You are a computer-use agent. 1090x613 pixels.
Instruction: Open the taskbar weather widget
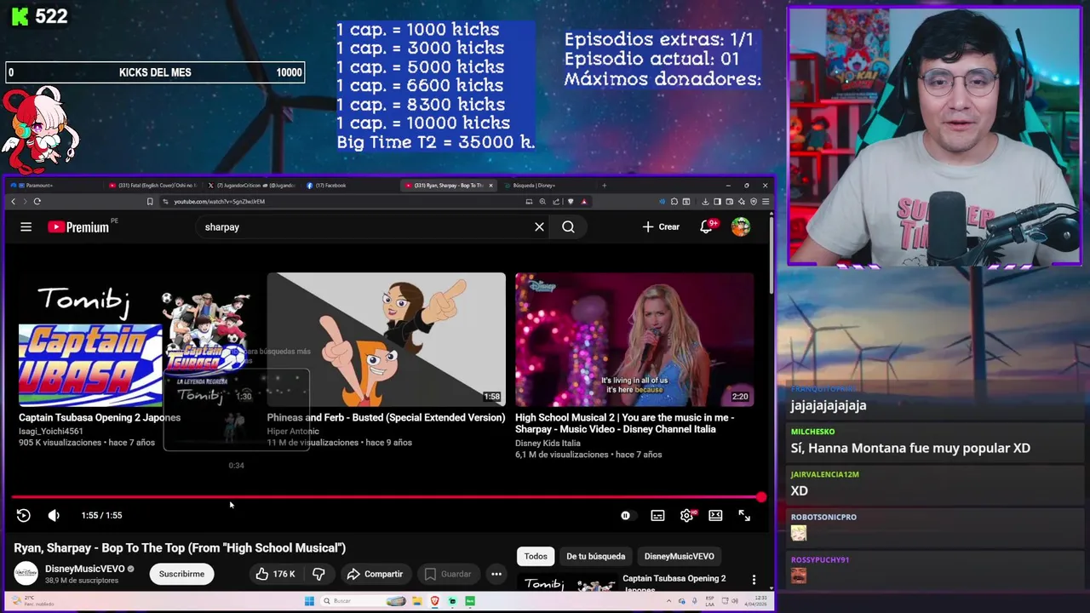pyautogui.click(x=34, y=601)
